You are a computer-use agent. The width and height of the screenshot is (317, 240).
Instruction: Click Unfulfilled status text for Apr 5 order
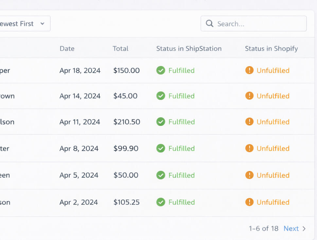[273, 175]
